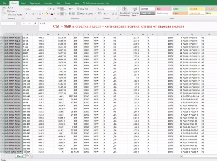Switch to the Formulas tab
Viewport: 217px width, 161px height.
click(x=48, y=3)
